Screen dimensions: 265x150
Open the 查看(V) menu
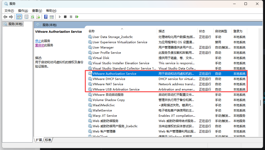point(37,10)
